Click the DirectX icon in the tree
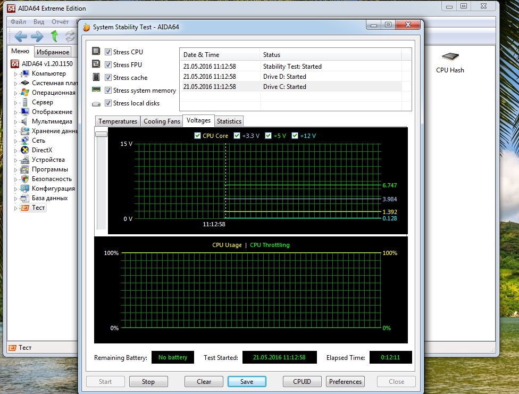519x394 pixels. click(24, 150)
